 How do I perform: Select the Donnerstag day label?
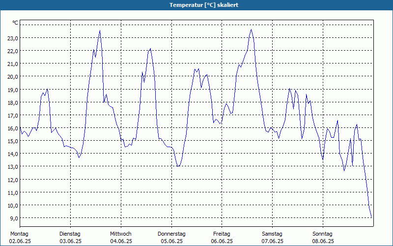[171, 234]
